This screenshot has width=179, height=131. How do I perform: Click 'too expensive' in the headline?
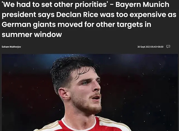coord(141,15)
